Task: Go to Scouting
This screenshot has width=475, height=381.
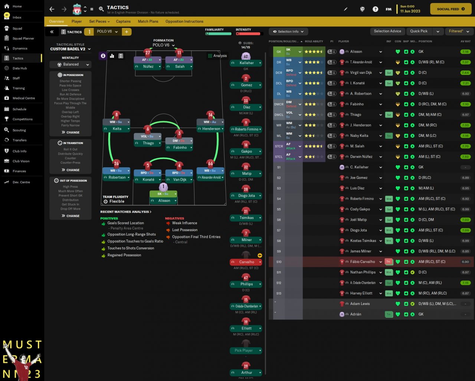Action: click(x=19, y=130)
